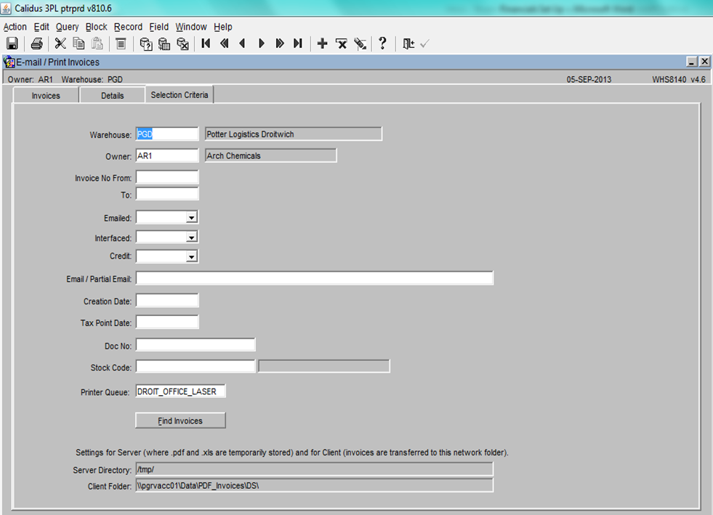Viewport: 713px width, 515px height.
Task: Click the Execute Query database icon
Action: click(x=164, y=44)
